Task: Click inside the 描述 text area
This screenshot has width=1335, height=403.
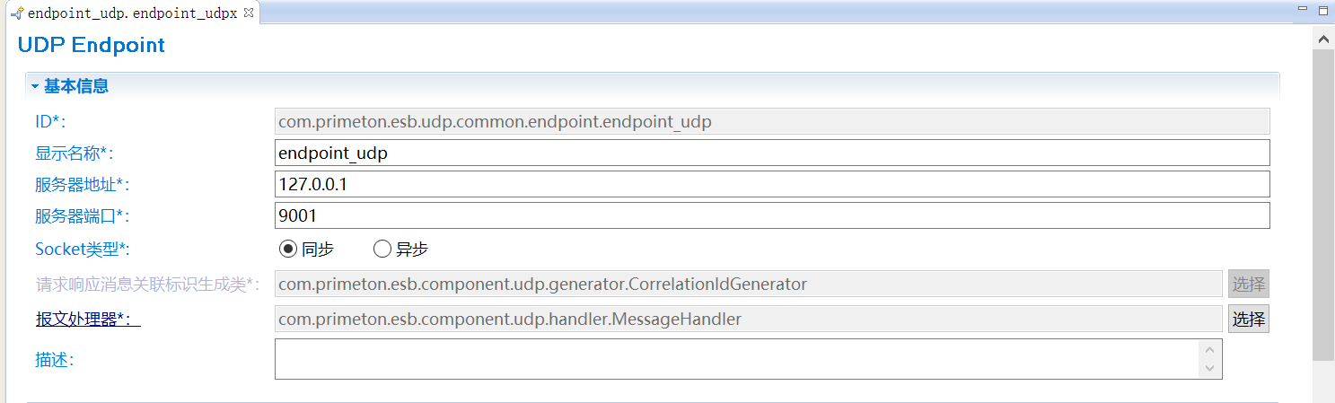Action: click(x=736, y=359)
